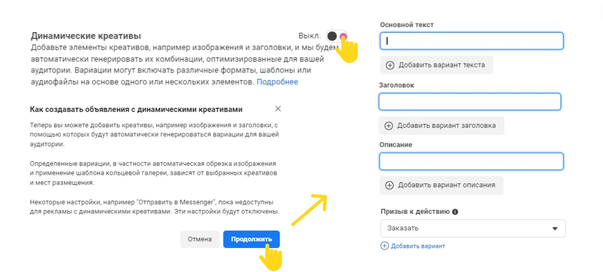The image size is (603, 272).
Task: Click Добавить вариант описания button label
Action: [447, 186]
